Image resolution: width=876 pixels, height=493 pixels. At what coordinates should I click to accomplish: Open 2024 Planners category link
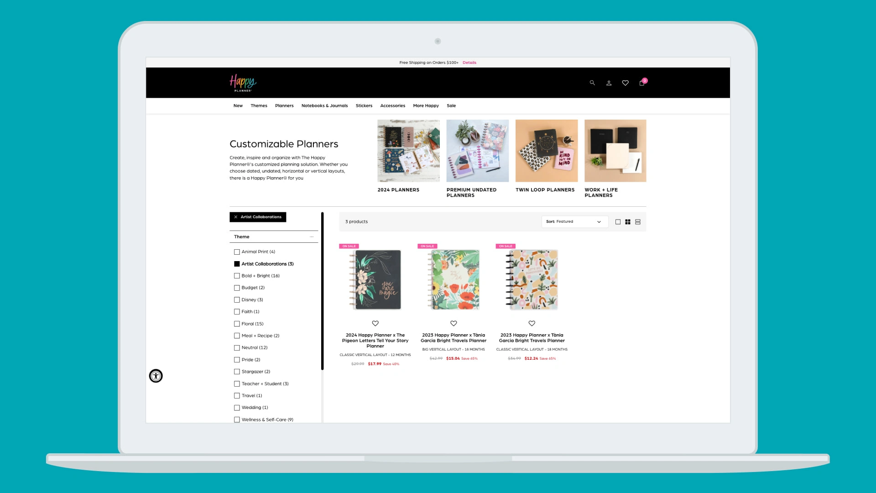click(398, 190)
